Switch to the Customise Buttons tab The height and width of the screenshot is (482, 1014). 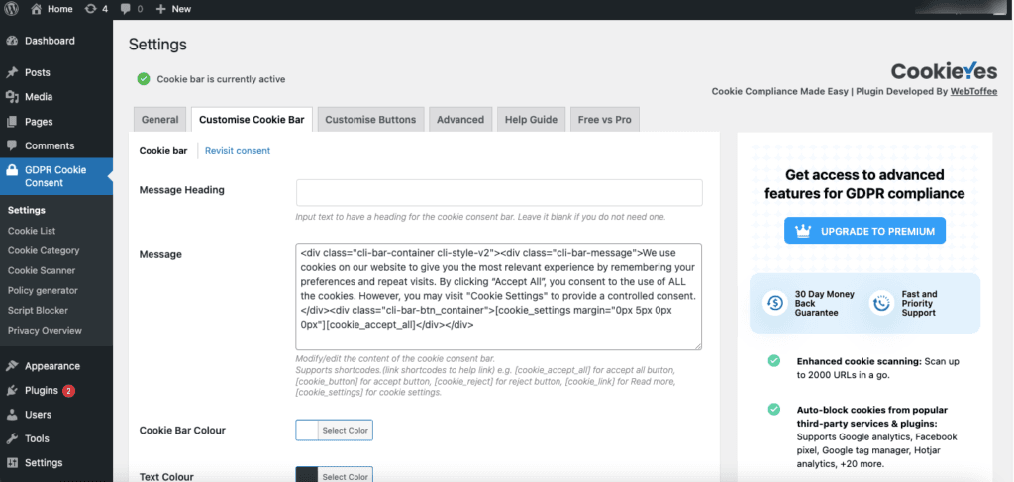370,120
